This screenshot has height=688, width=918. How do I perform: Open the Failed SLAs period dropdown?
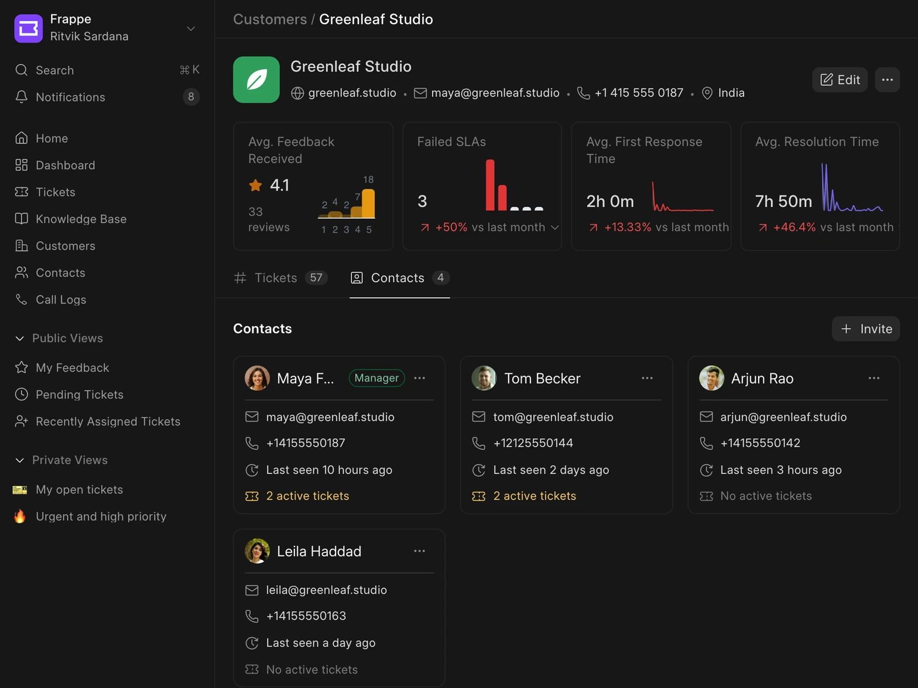[555, 227]
